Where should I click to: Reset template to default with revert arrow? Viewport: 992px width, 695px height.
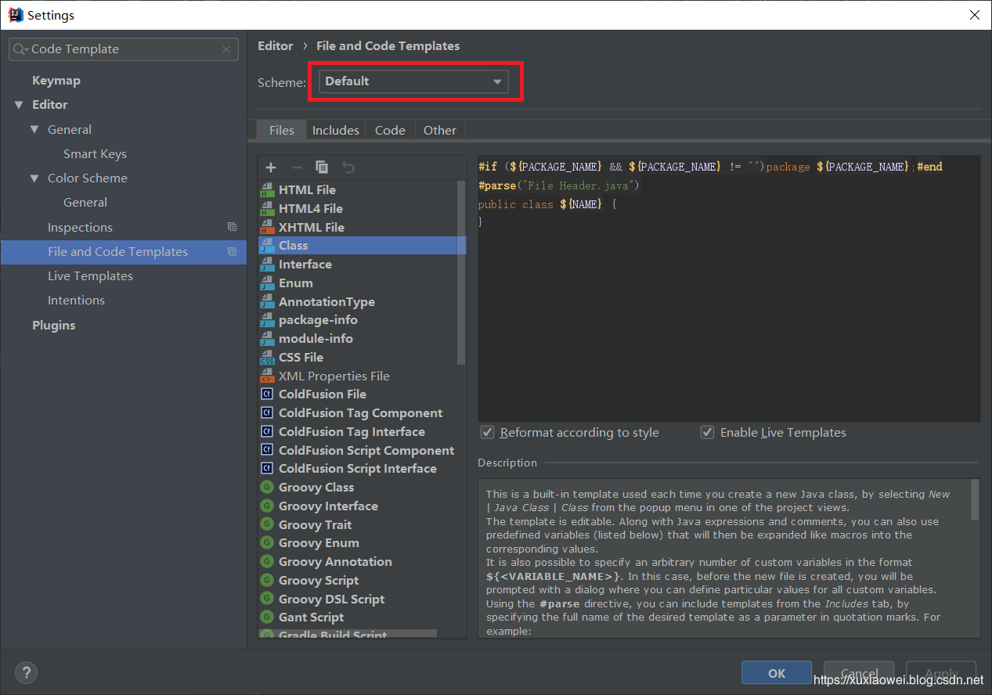pyautogui.click(x=348, y=167)
